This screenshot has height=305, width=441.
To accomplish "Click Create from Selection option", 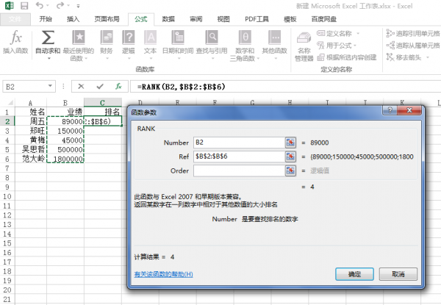I will [346, 57].
